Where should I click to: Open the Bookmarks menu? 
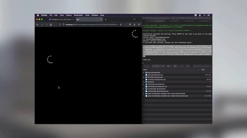(78, 15)
